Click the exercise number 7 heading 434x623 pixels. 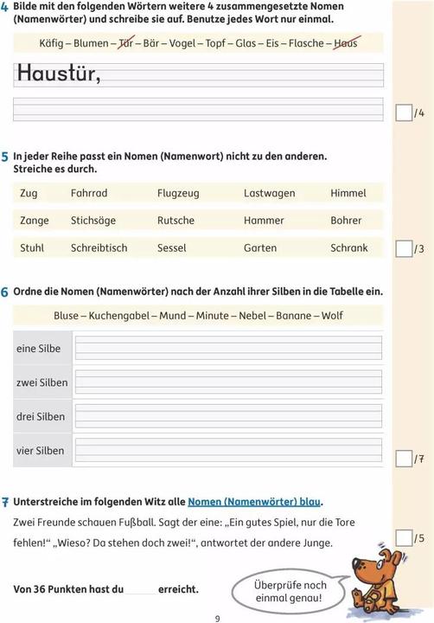tap(4, 502)
